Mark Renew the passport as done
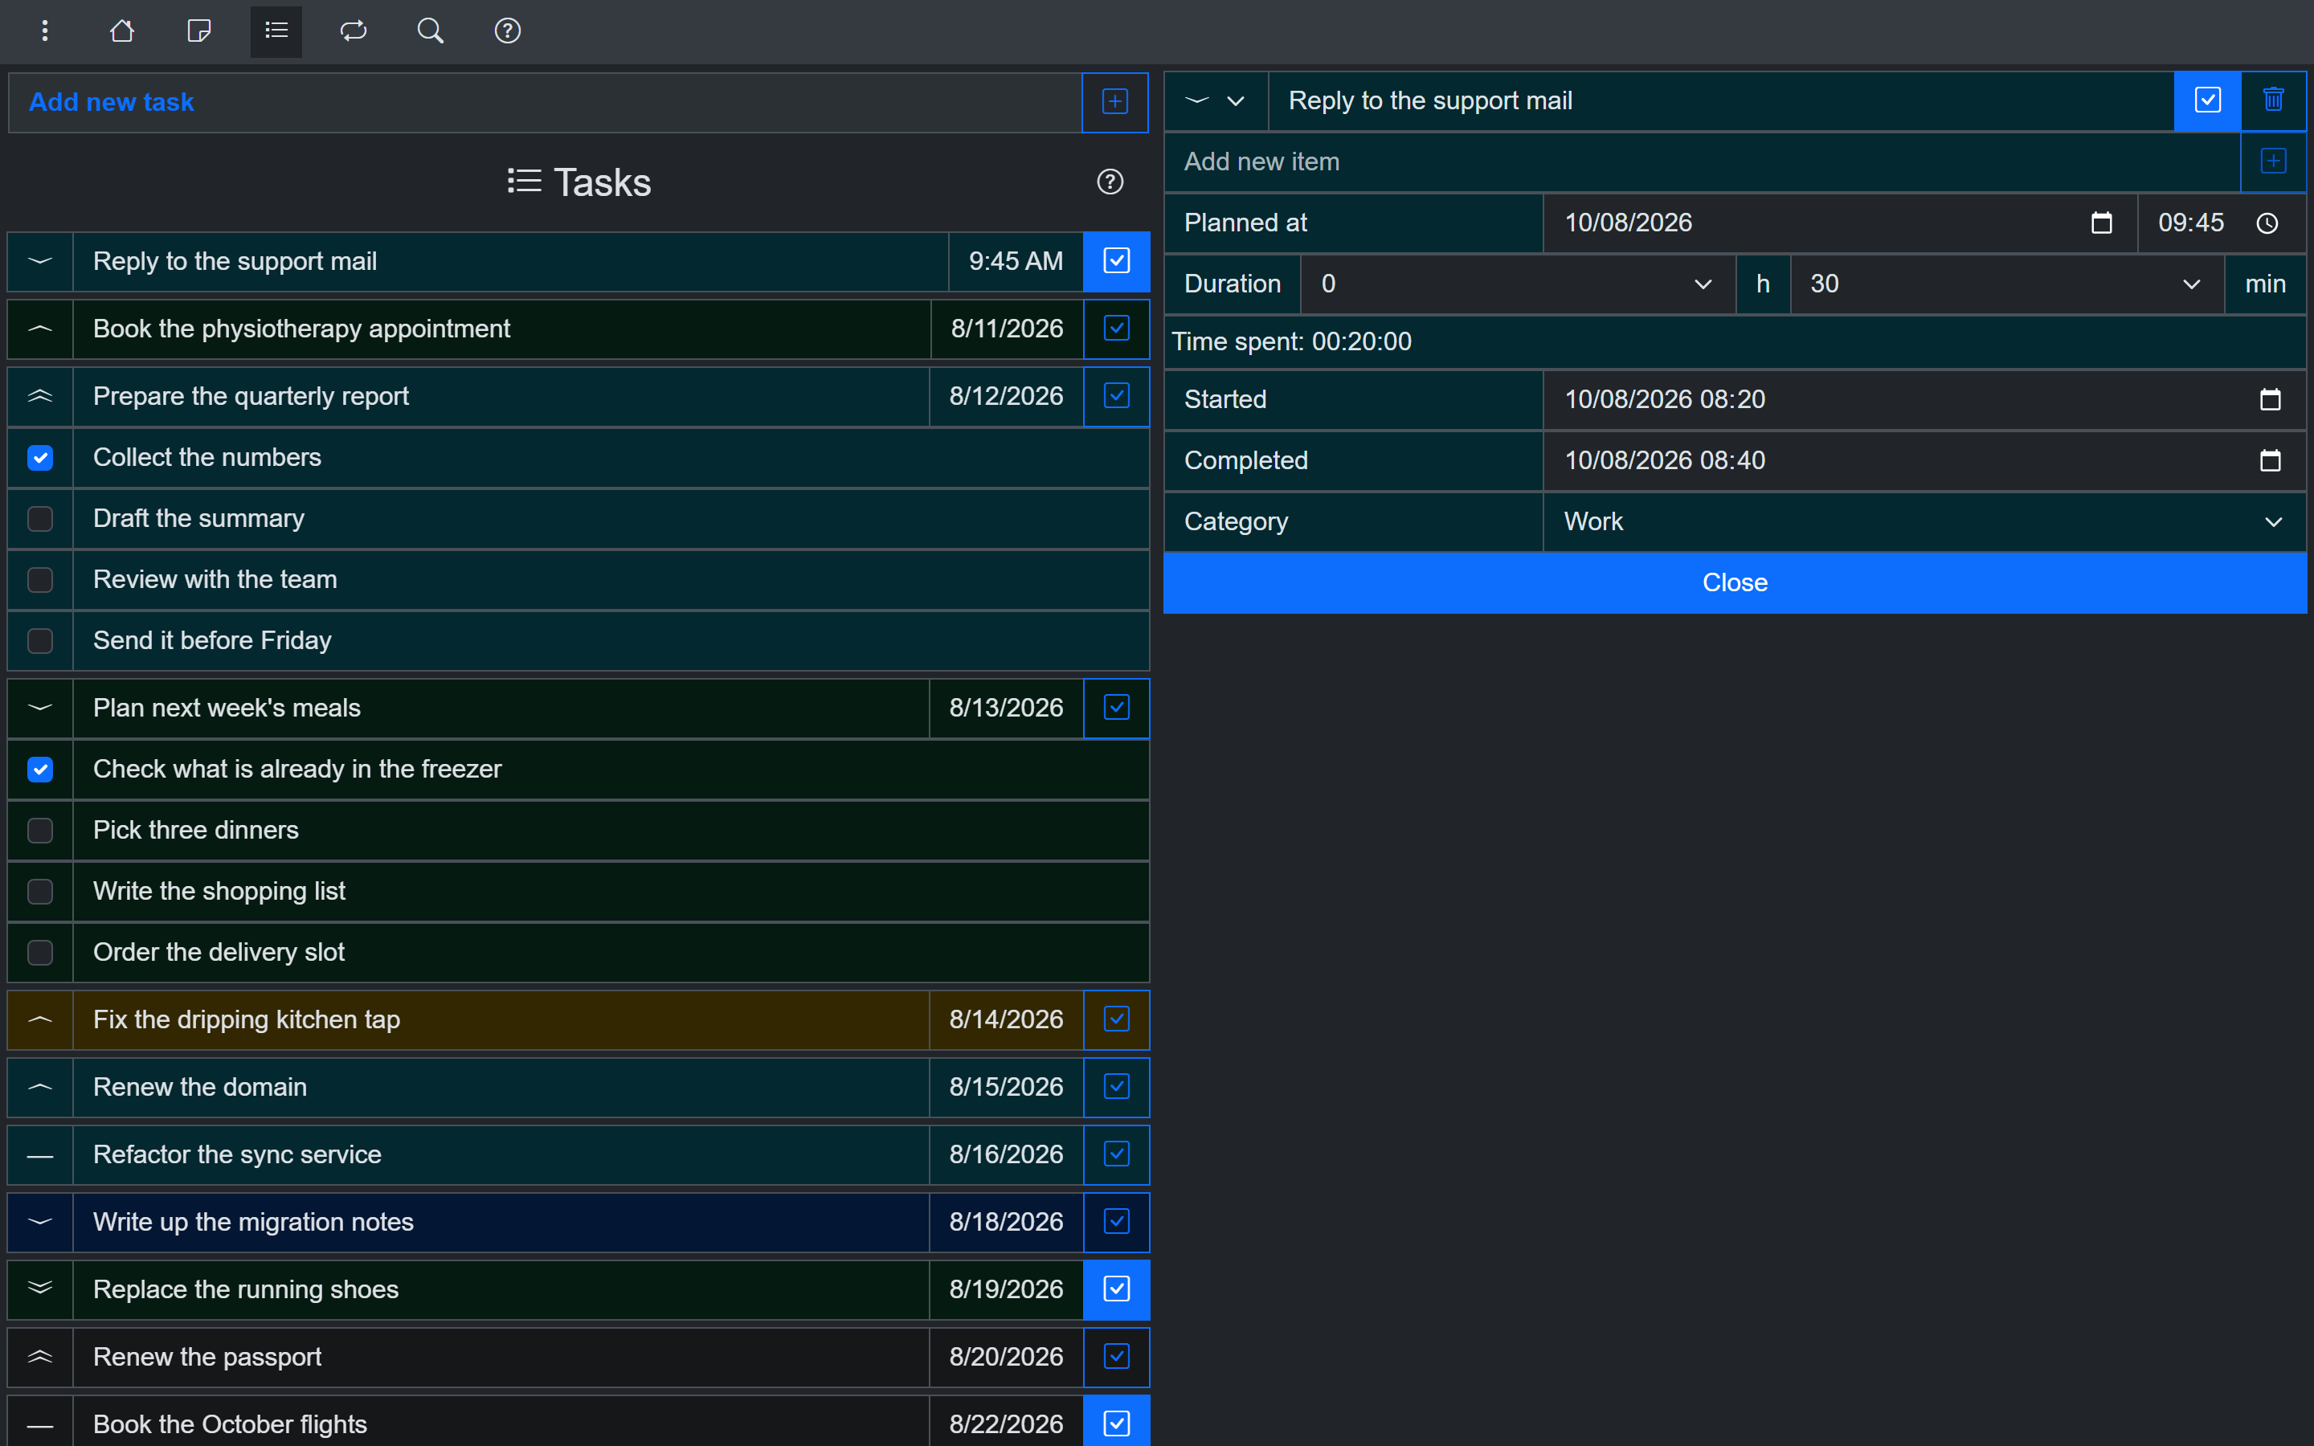Viewport: 2314px width, 1446px height. (x=1116, y=1358)
